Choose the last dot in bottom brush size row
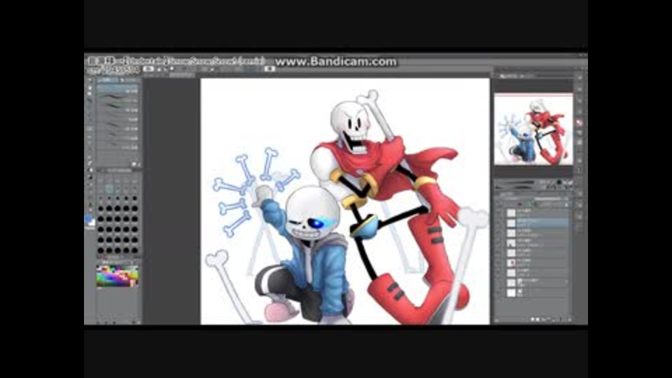 coord(134,250)
